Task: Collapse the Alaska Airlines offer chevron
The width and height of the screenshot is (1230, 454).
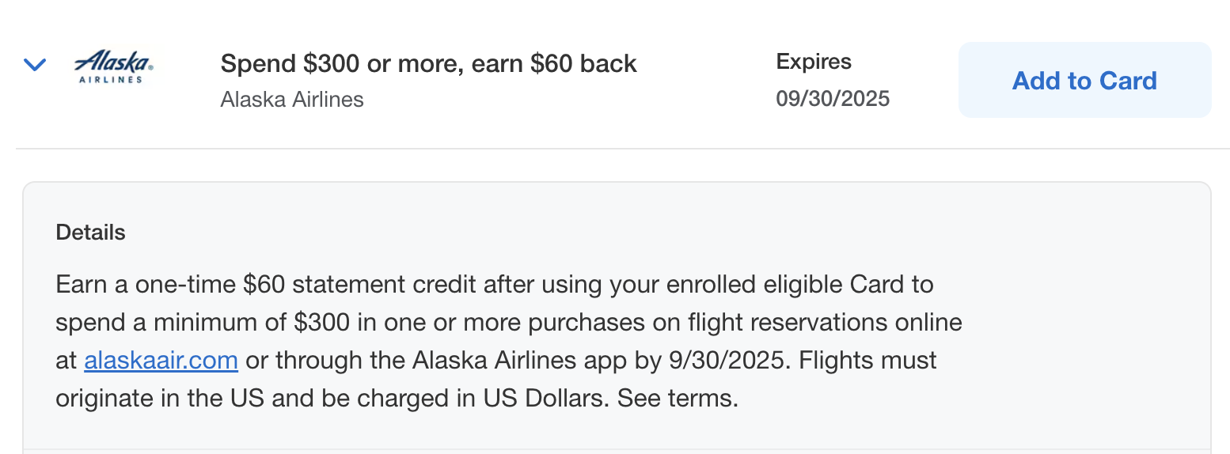Action: [x=35, y=65]
